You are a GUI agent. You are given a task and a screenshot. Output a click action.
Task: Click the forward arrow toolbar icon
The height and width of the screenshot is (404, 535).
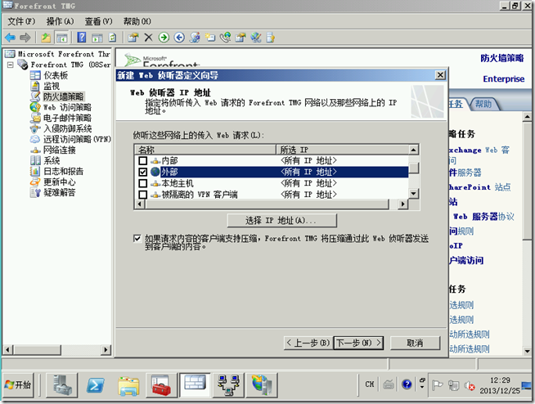pyautogui.click(x=25, y=37)
